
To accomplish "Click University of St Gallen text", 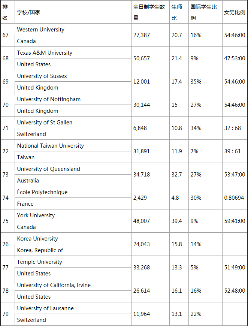I will [x=45, y=123].
